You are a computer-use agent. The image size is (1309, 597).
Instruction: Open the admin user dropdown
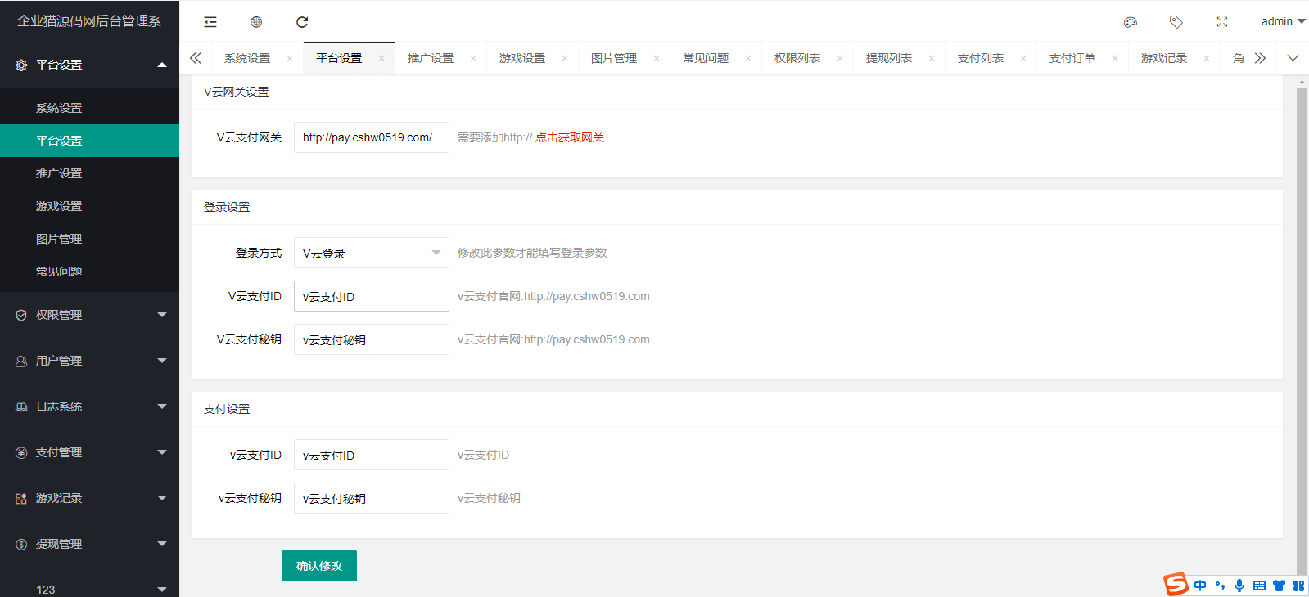1282,22
